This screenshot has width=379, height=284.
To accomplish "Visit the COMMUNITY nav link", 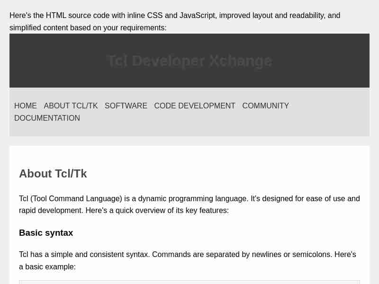I will tap(265, 106).
